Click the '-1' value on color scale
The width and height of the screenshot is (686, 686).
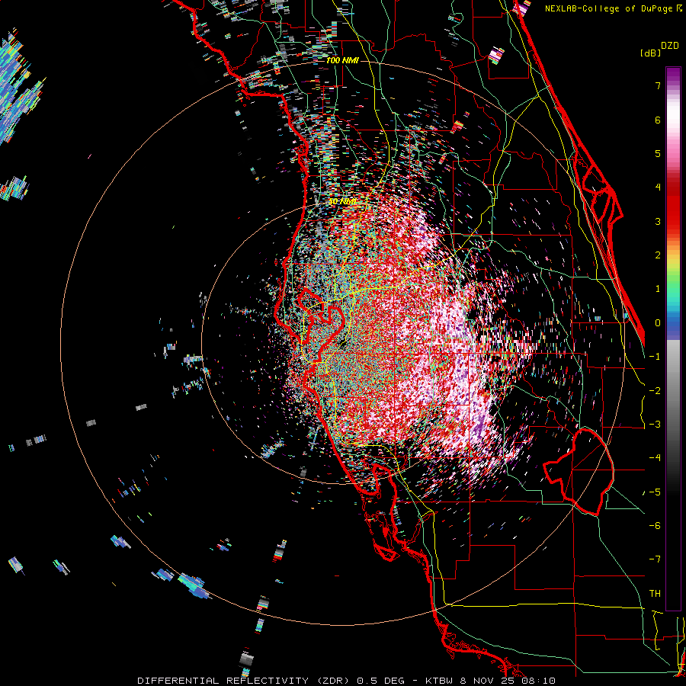655,357
